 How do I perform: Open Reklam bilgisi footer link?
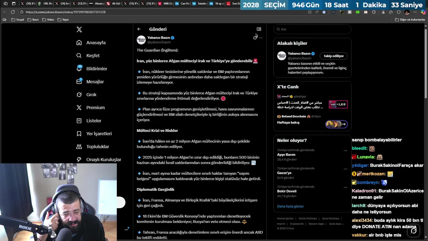coord(317,224)
